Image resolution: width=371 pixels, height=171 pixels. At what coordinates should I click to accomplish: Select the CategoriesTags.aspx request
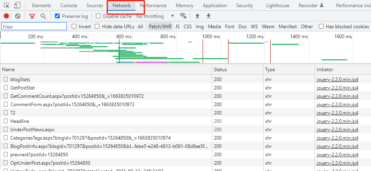[x=90, y=138]
